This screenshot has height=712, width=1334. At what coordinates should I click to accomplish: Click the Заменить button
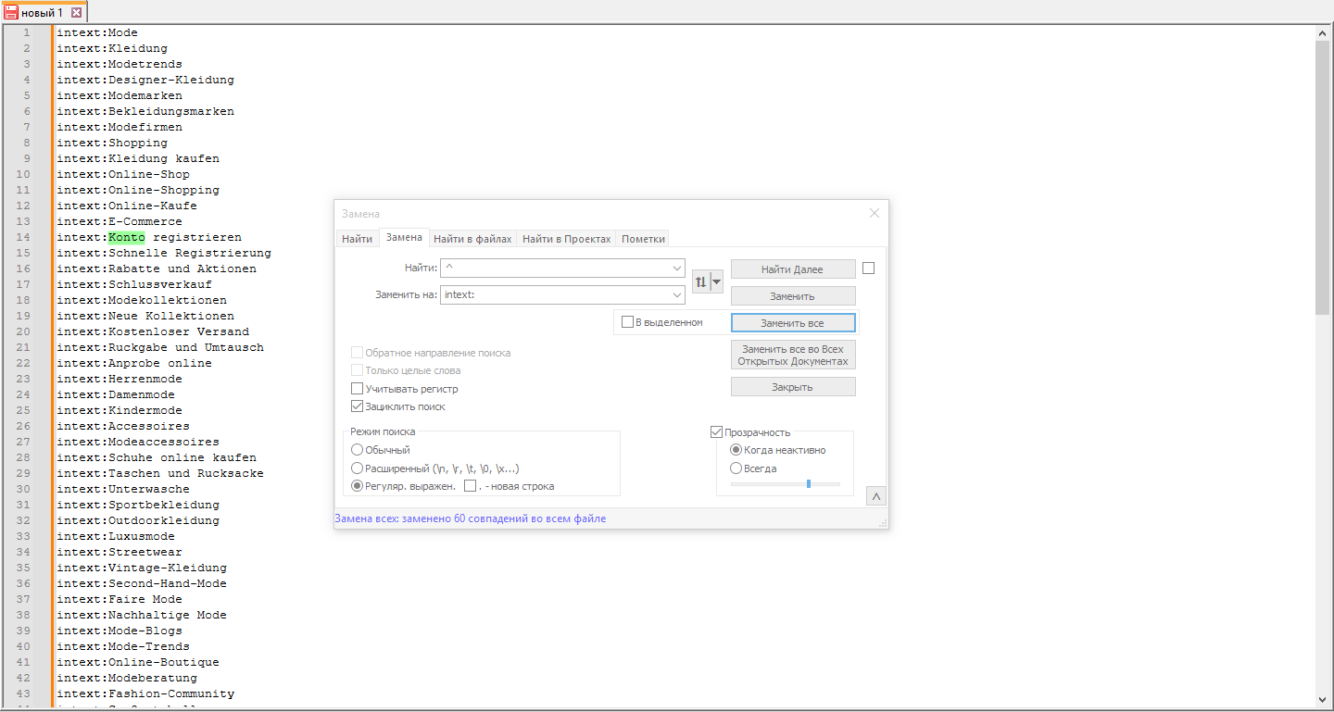[793, 296]
